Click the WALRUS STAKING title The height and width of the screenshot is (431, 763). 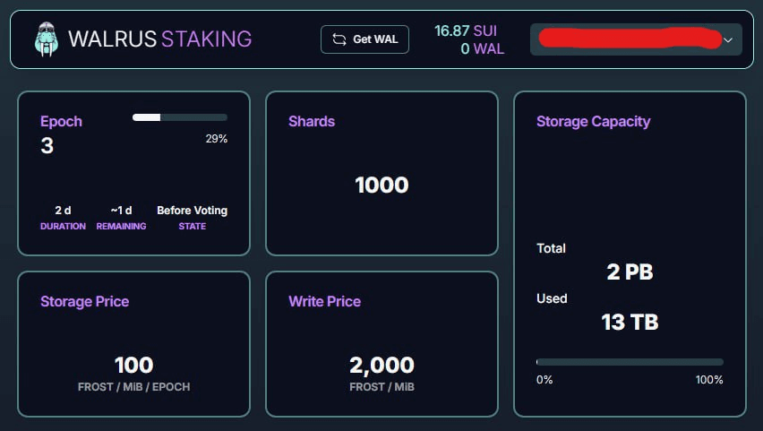coord(160,39)
